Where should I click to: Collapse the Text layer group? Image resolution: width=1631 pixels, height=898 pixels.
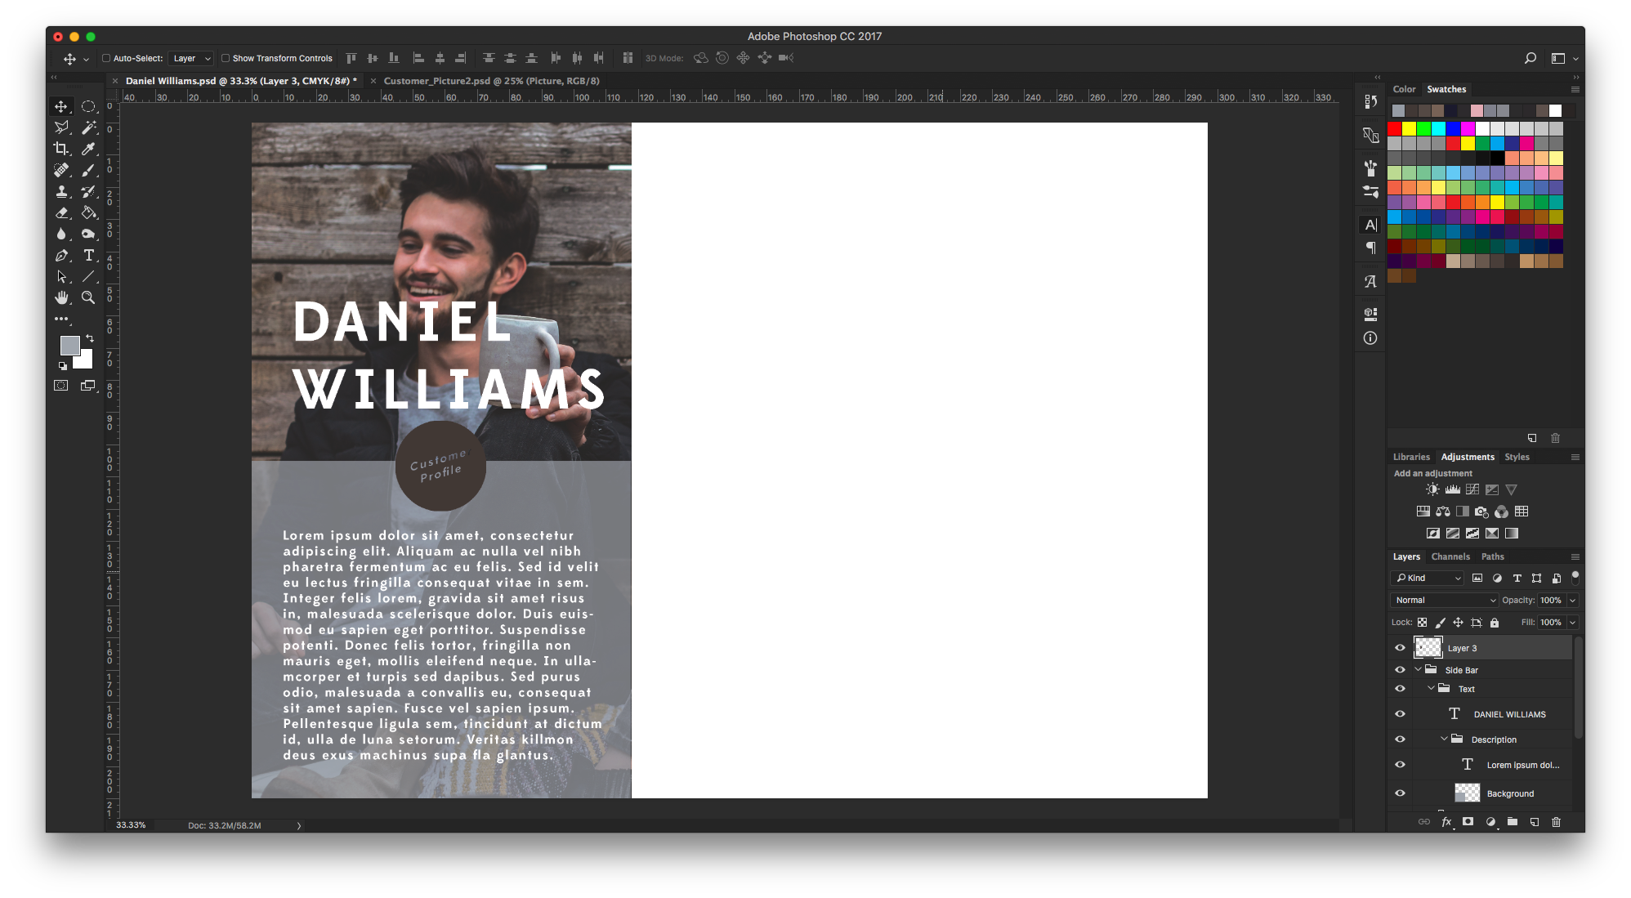(x=1431, y=689)
